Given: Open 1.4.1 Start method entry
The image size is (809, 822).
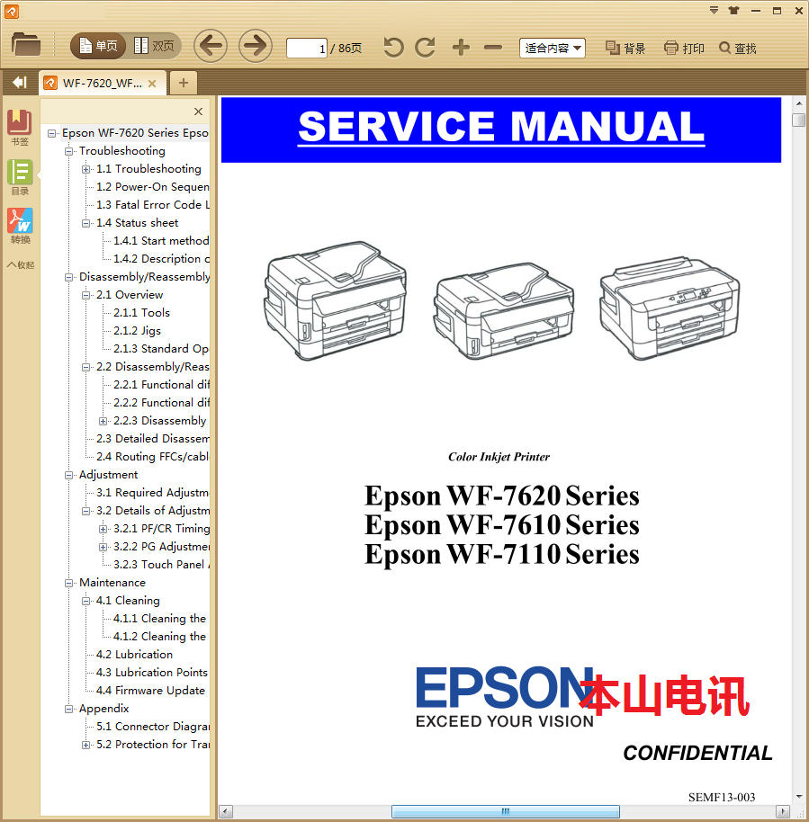Looking at the screenshot, I should coord(162,241).
